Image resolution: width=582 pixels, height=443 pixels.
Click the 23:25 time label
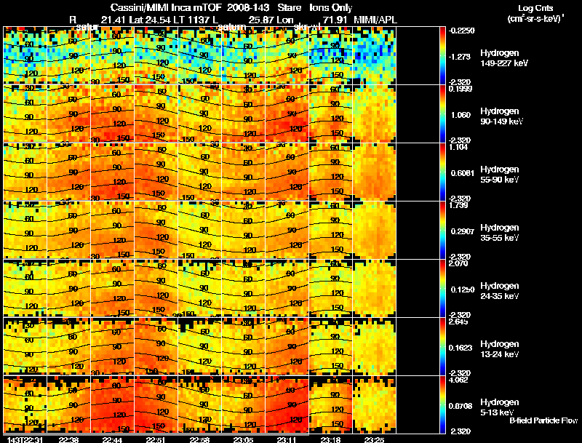pyautogui.click(x=374, y=439)
